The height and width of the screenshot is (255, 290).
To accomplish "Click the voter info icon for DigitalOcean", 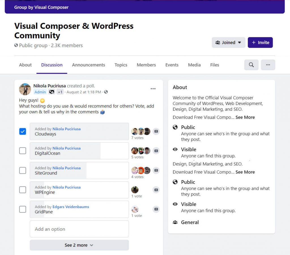I will tap(156, 151).
